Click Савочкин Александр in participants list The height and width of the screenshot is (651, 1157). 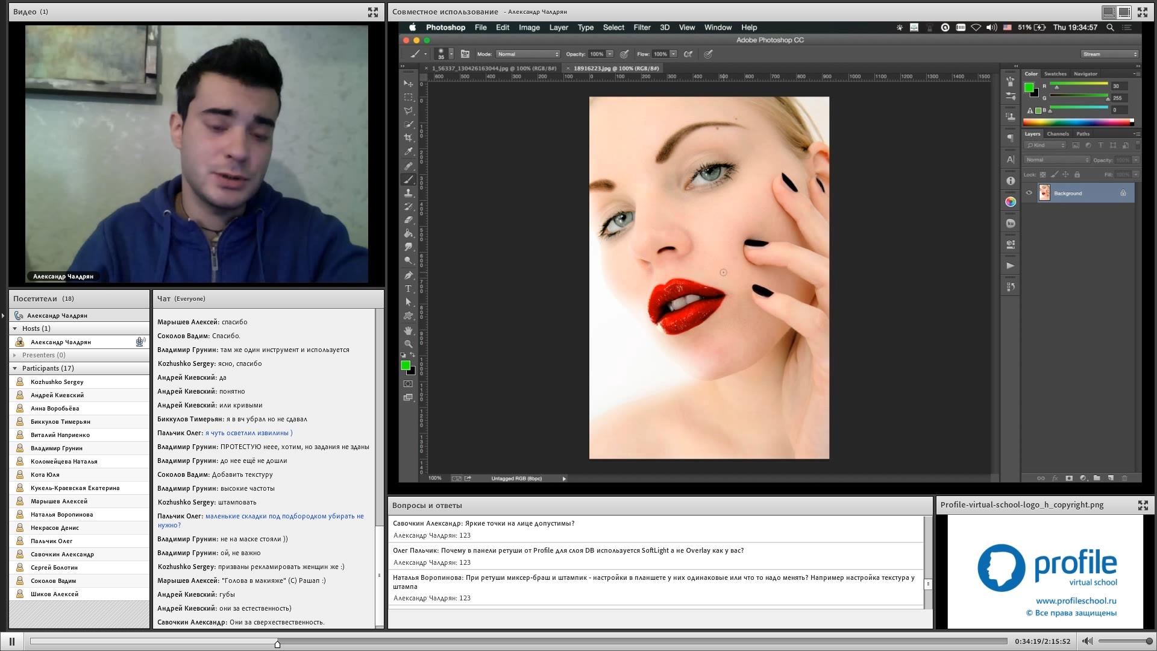(x=62, y=554)
